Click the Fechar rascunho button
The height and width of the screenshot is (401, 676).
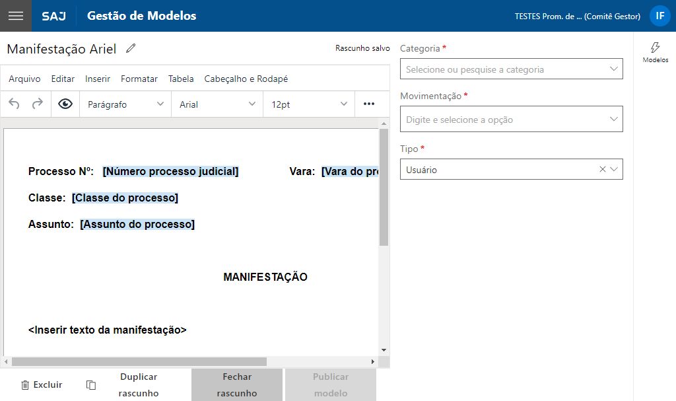(237, 384)
